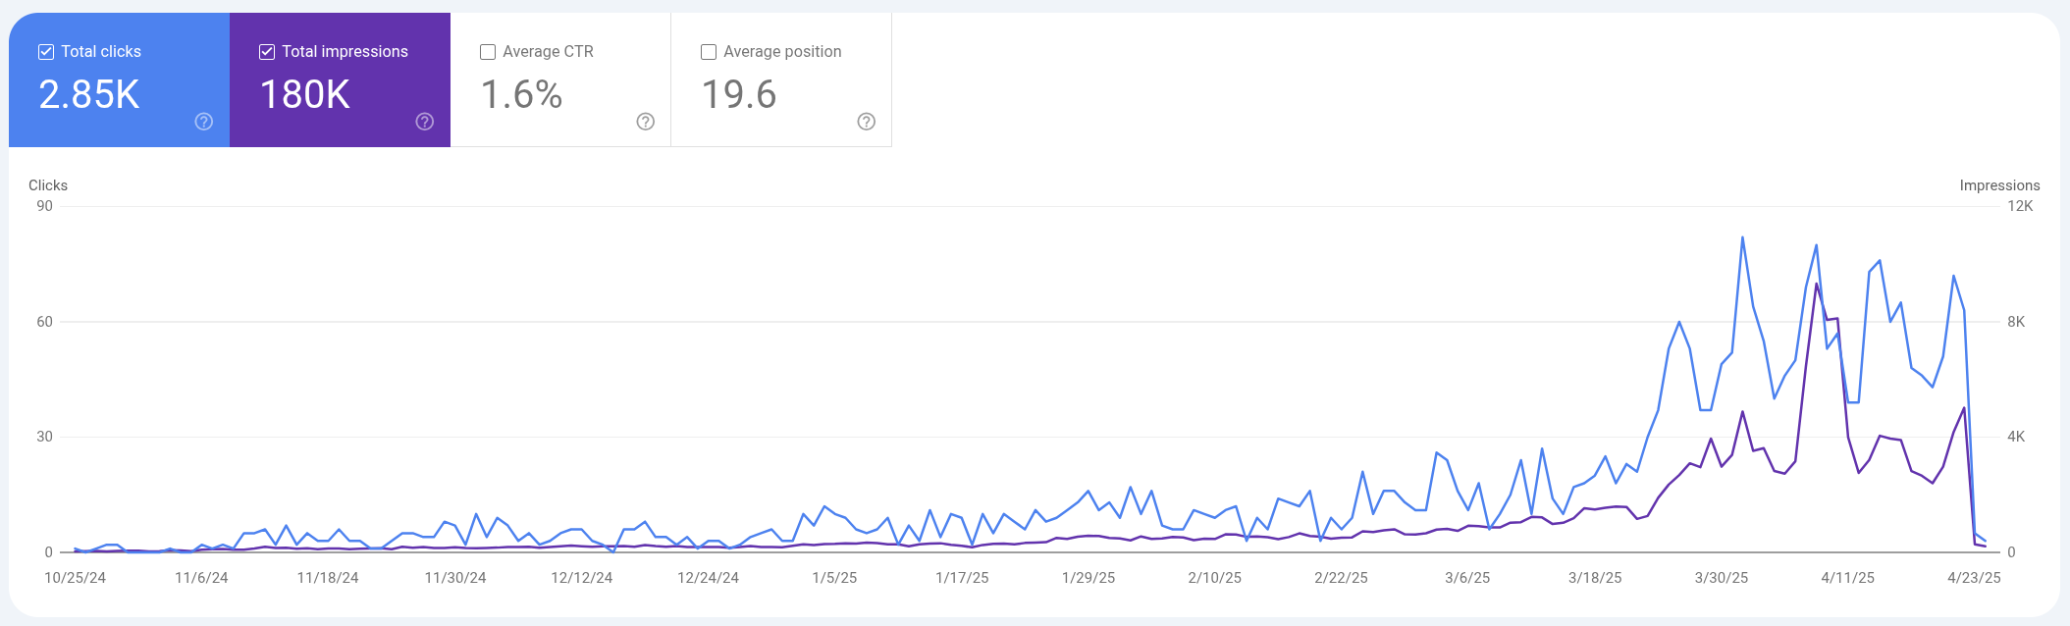Click the 4K impressions axis label
Viewport: 2070px width, 626px height.
(x=2016, y=437)
